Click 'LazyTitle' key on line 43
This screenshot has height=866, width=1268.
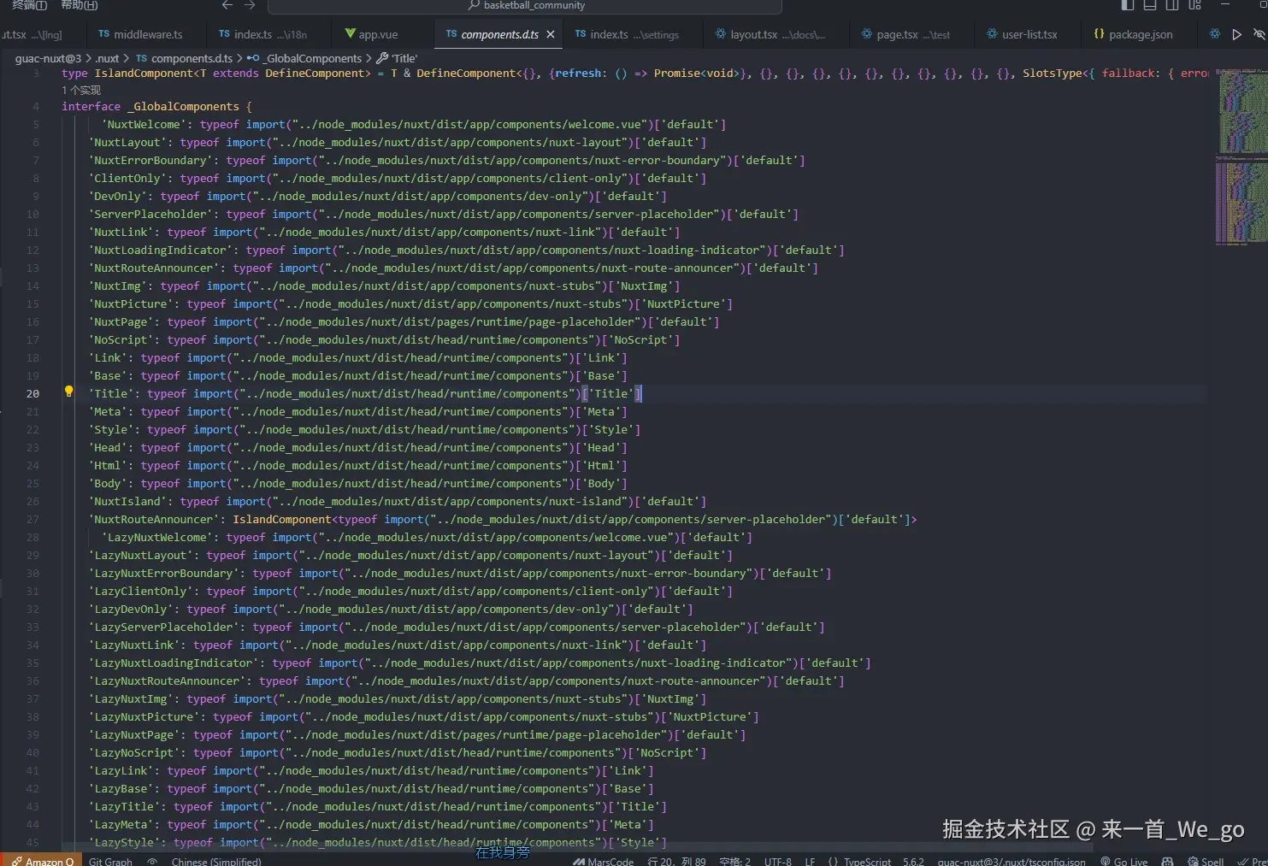(124, 807)
